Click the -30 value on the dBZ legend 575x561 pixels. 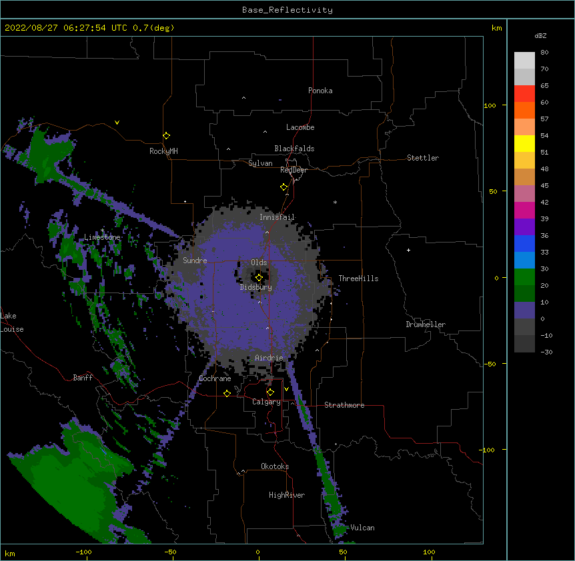point(546,352)
